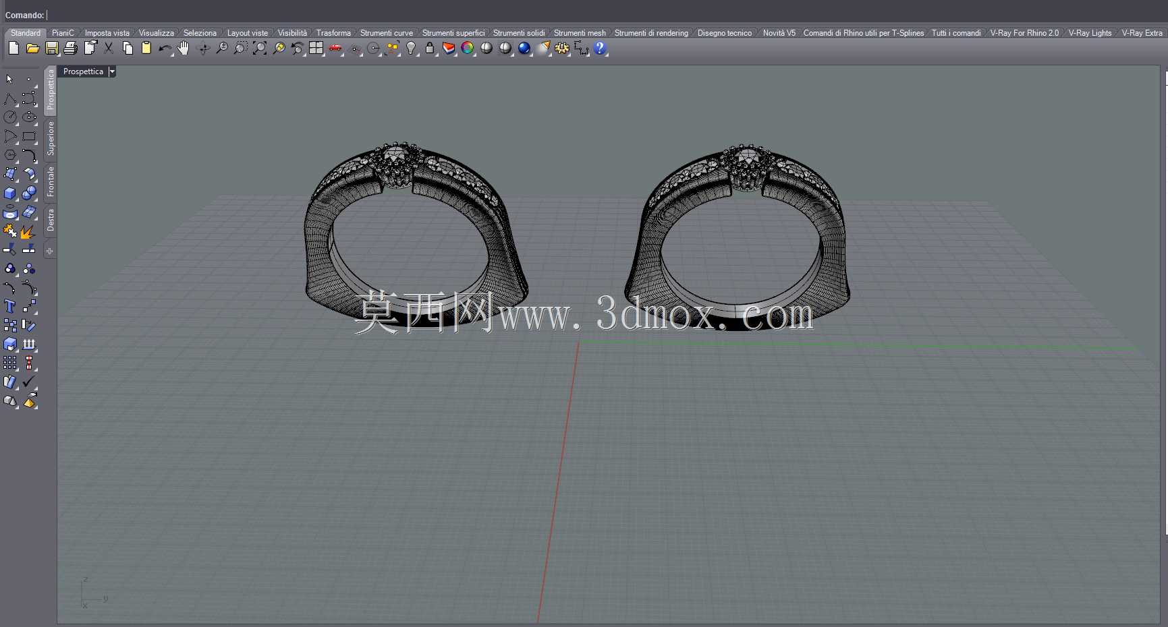Open the Layout viste toolbar tab
Screen dimensions: 1168x627
tap(248, 33)
